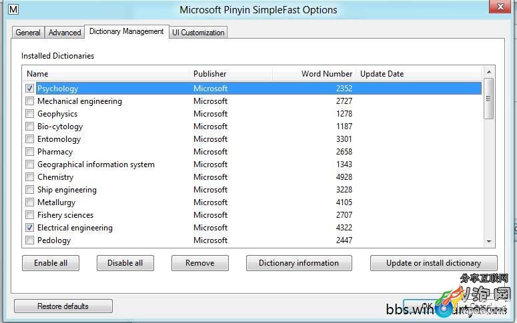Enable the Fishery sciences checkbox
Viewport: 517px width, 323px height.
tap(29, 214)
